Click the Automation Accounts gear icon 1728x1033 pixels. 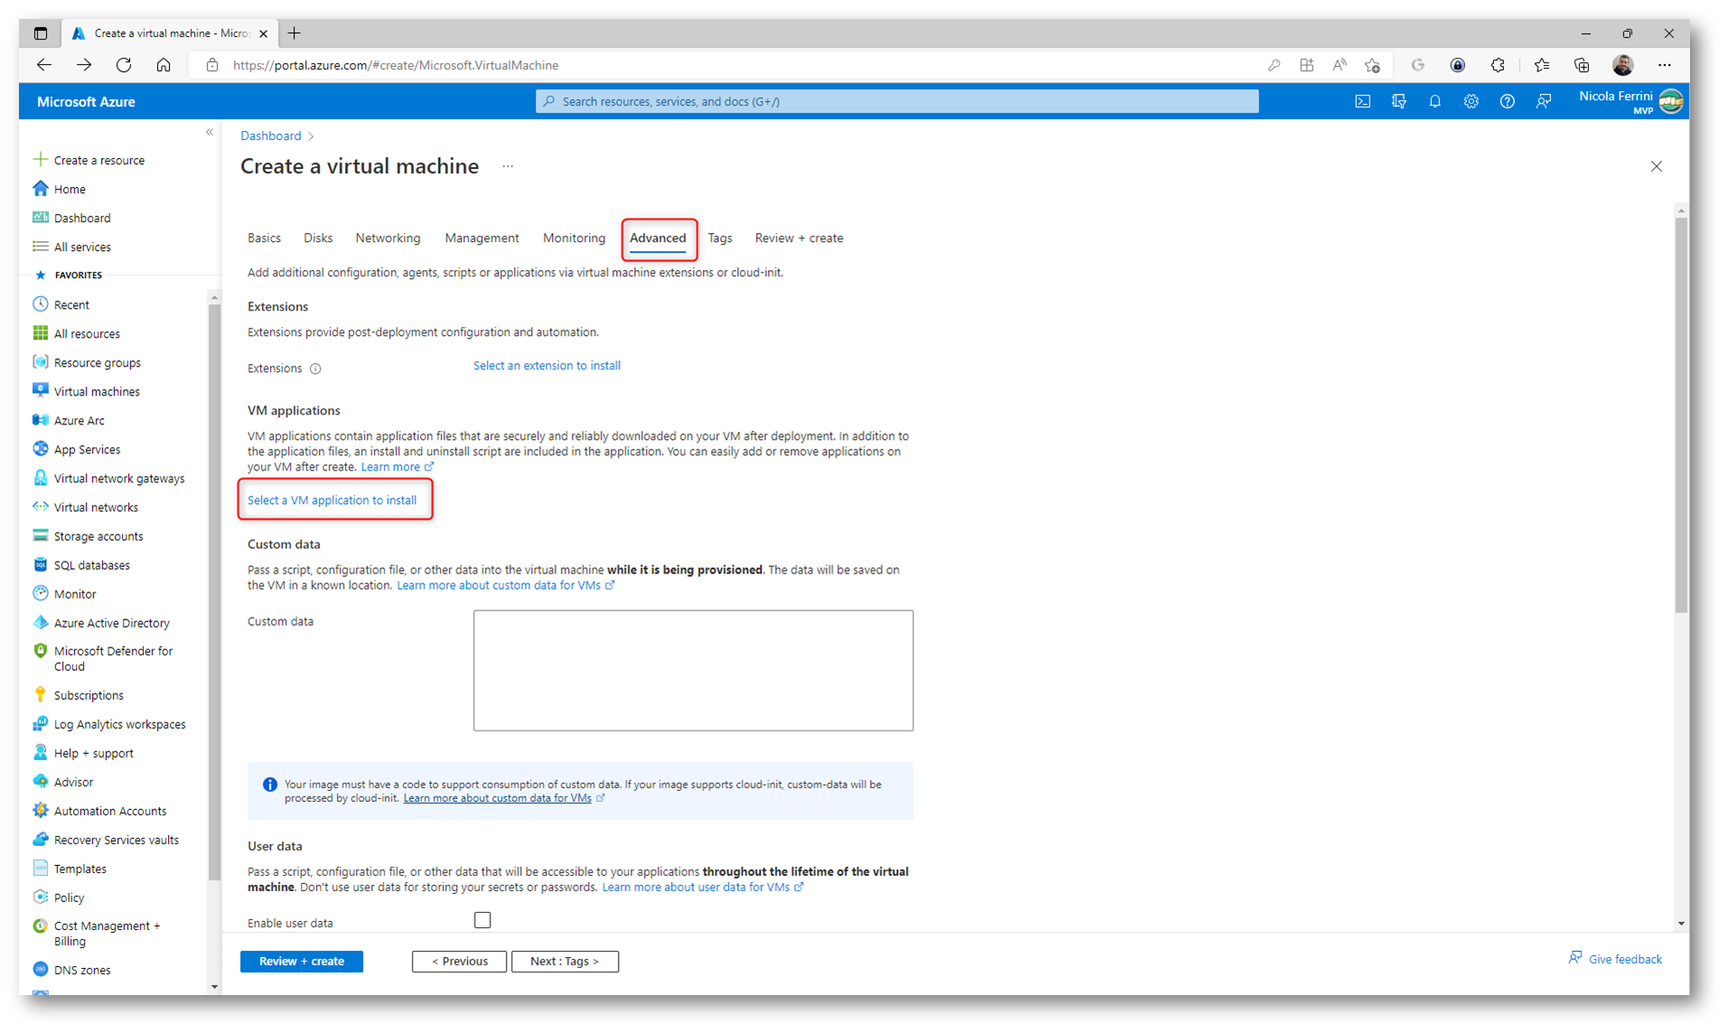tap(40, 810)
